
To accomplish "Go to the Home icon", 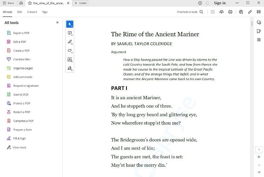I will click(x=21, y=3).
